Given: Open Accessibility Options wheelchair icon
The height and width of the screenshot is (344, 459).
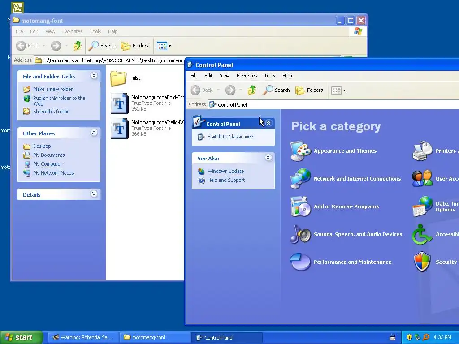Looking at the screenshot, I should coord(422,234).
